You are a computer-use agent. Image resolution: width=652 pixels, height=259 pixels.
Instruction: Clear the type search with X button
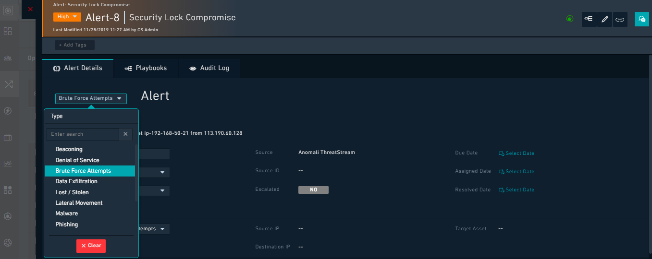pos(125,134)
